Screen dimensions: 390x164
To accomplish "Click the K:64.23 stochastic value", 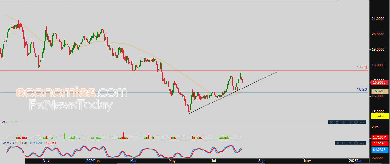I will (36, 143).
